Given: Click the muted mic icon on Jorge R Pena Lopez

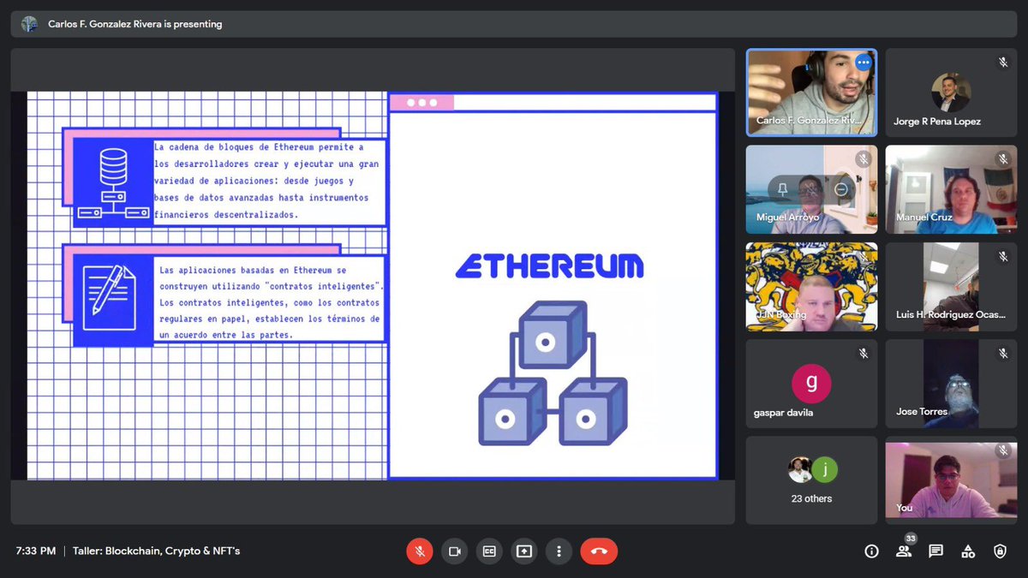Looking at the screenshot, I should click(x=1003, y=63).
